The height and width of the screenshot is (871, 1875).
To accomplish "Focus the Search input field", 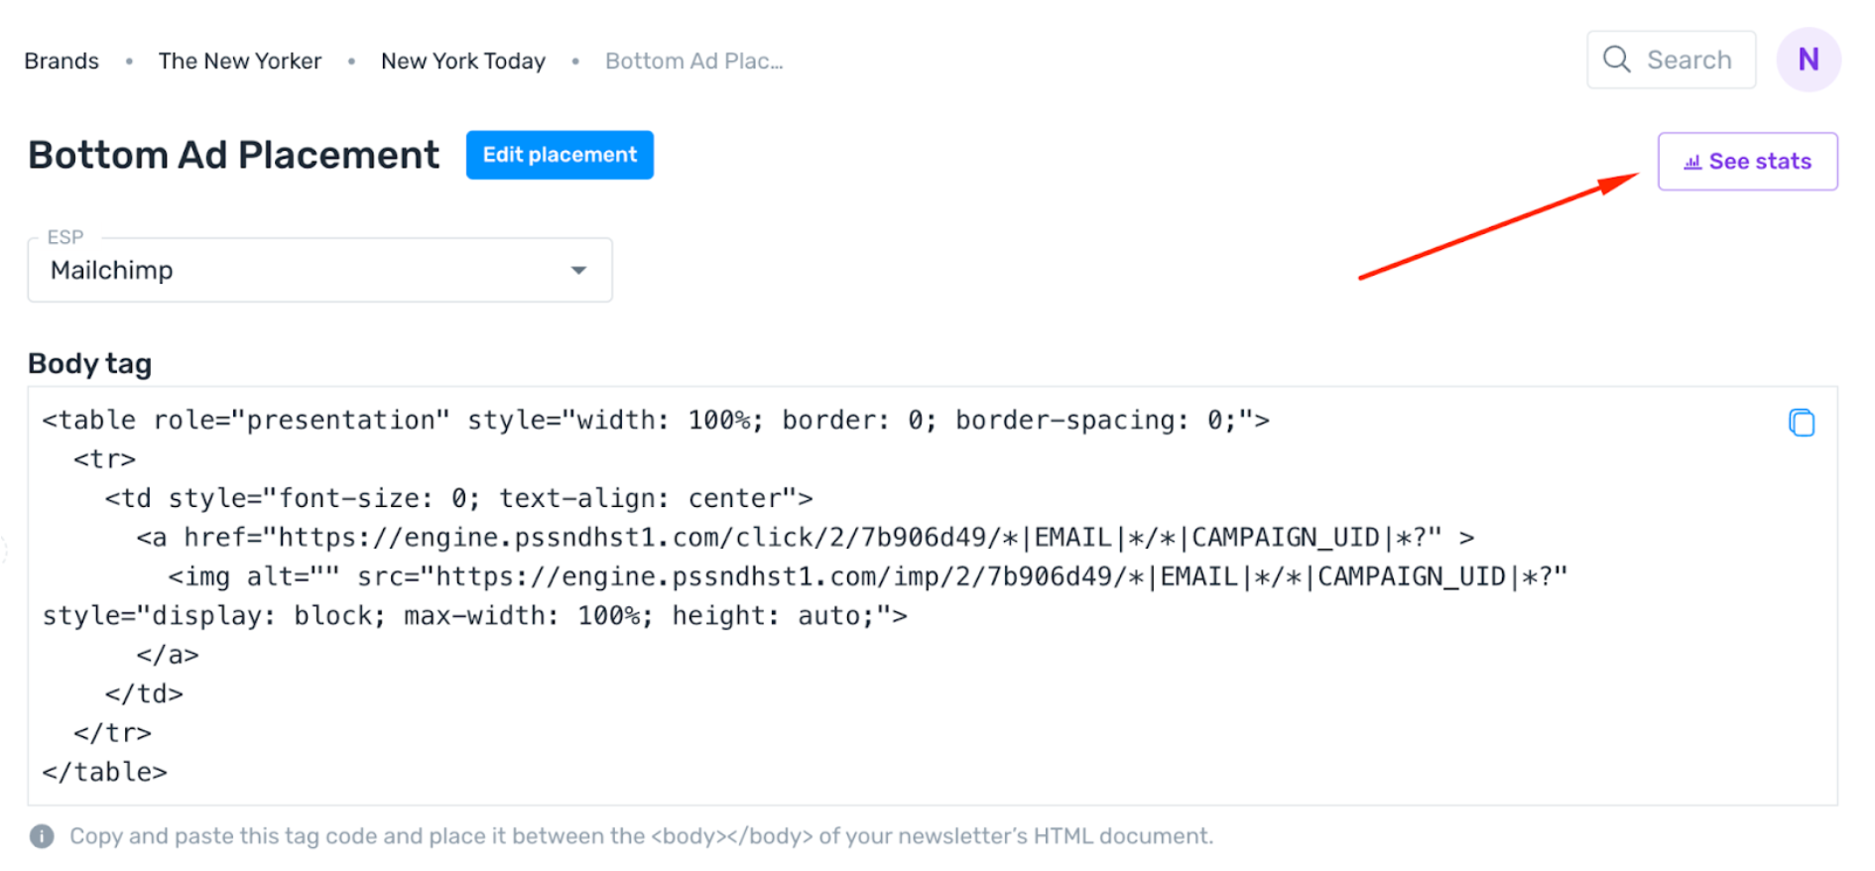I will coord(1671,60).
